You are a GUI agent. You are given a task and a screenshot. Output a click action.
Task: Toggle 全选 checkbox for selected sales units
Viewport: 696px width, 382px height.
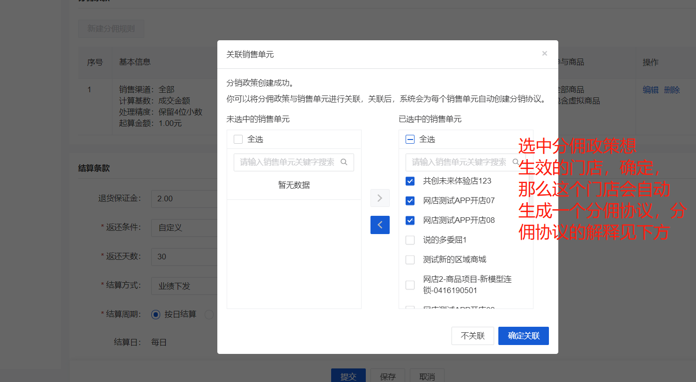(x=410, y=140)
